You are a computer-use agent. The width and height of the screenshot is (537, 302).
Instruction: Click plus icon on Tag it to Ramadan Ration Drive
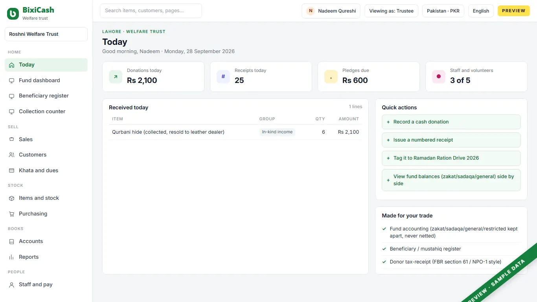(388, 158)
